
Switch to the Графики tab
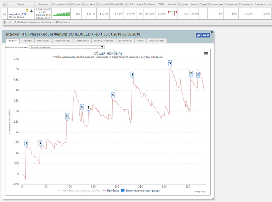[12, 41]
